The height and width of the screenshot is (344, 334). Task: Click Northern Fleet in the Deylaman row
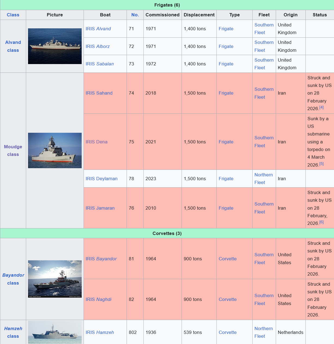263,179
